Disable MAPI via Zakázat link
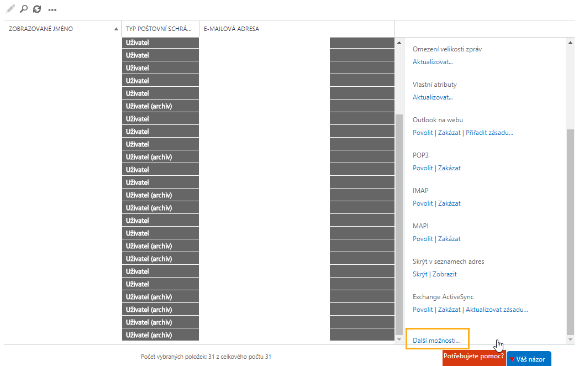The image size is (579, 366). 449,239
